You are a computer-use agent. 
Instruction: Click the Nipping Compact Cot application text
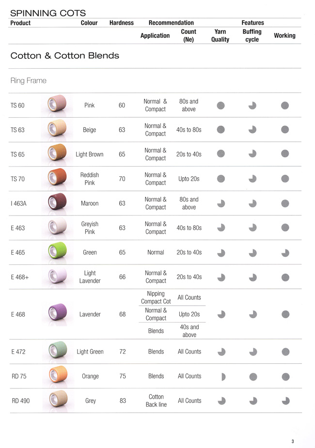(156, 297)
